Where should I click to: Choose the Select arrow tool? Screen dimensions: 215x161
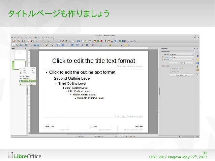click(x=13, y=45)
